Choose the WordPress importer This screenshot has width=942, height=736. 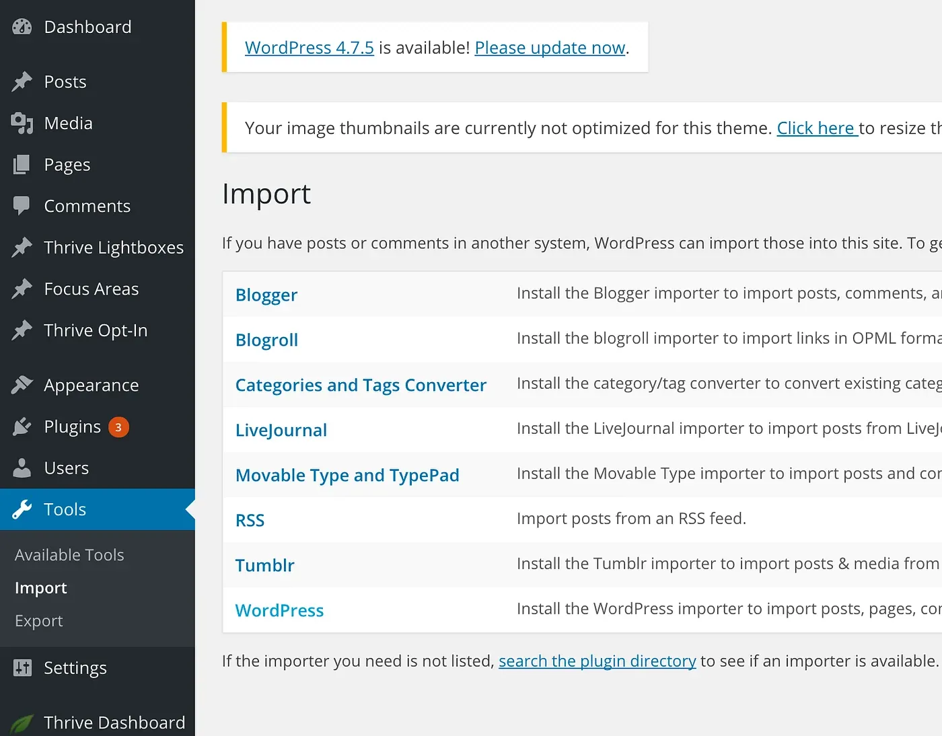click(x=280, y=611)
